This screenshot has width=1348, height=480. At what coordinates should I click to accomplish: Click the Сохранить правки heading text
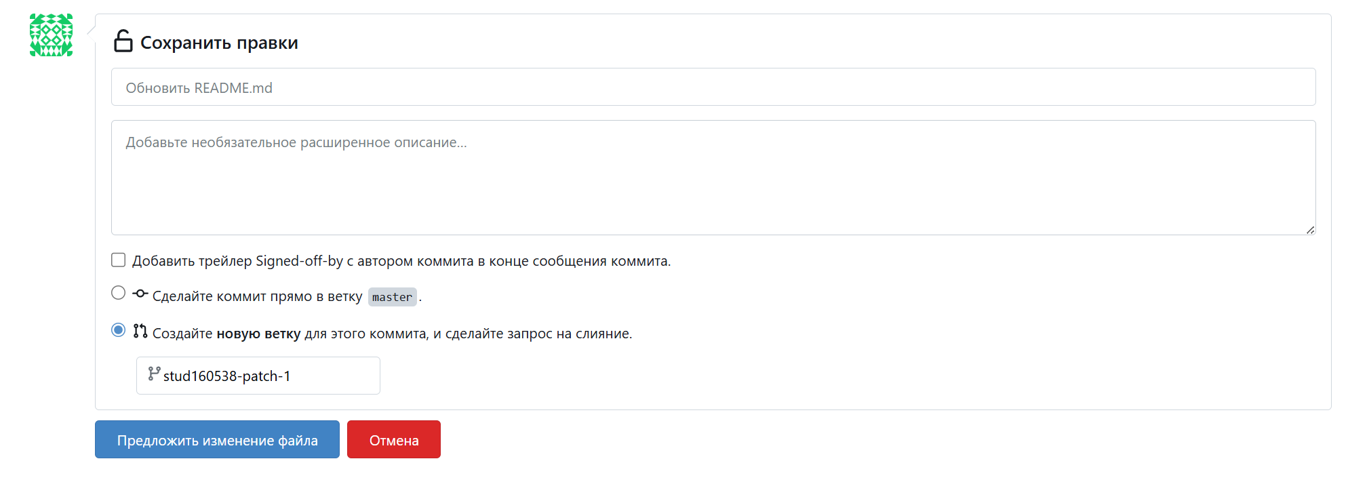click(219, 43)
